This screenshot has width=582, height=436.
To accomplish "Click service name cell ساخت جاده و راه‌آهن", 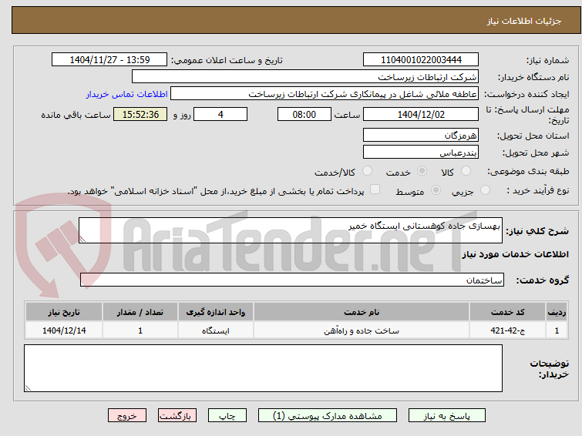I will 362,330.
